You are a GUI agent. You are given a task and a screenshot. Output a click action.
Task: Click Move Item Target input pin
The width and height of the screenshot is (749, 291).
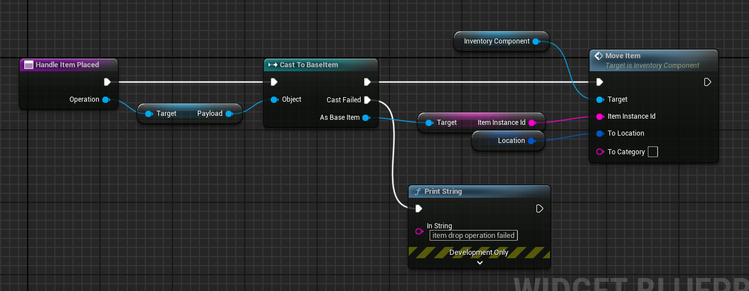pos(600,99)
